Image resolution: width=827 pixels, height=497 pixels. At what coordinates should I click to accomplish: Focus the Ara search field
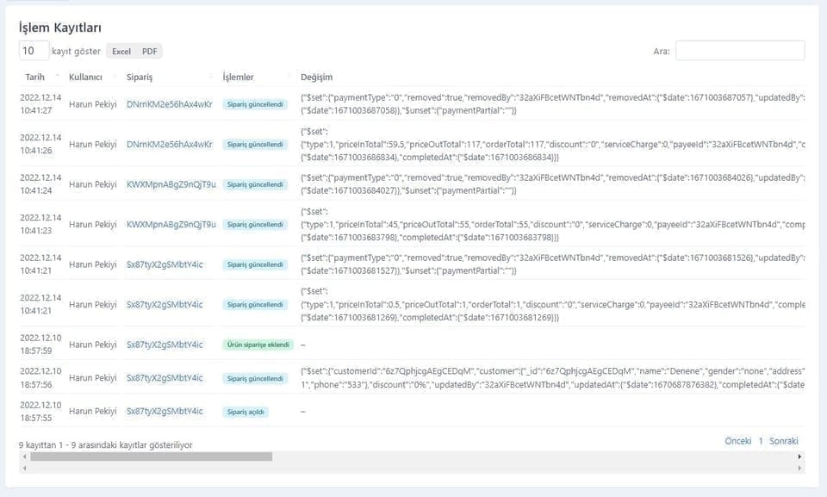pyautogui.click(x=740, y=51)
